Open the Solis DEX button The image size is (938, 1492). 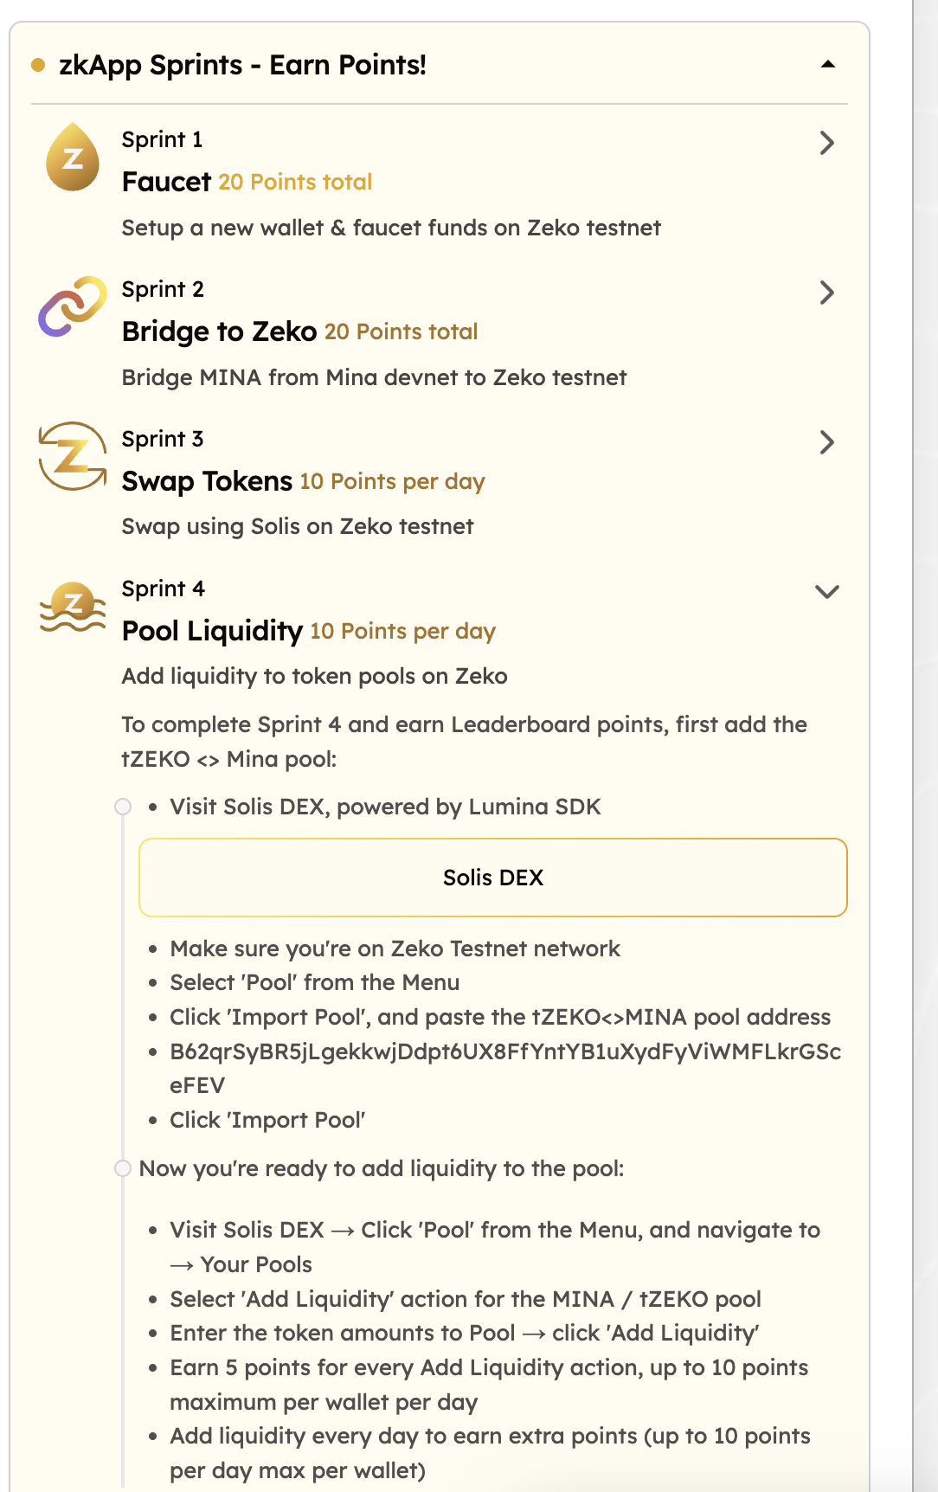coord(492,878)
